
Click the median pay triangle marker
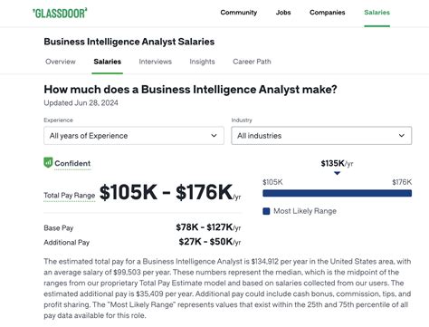337,173
